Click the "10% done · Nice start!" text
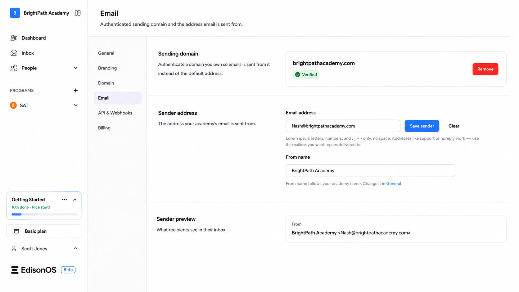This screenshot has width=519, height=292. click(x=31, y=207)
